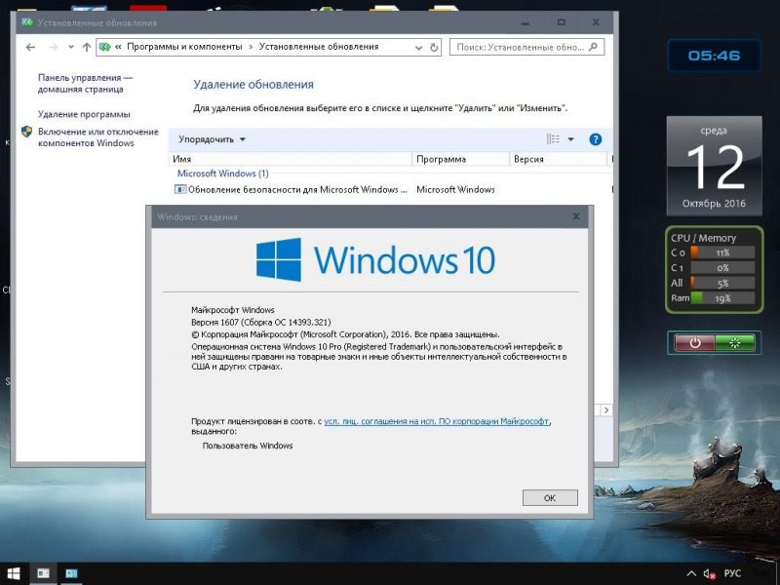Select the Обновление безопасности для Microsoft Windows row
The width and height of the screenshot is (780, 585).
pyautogui.click(x=392, y=189)
